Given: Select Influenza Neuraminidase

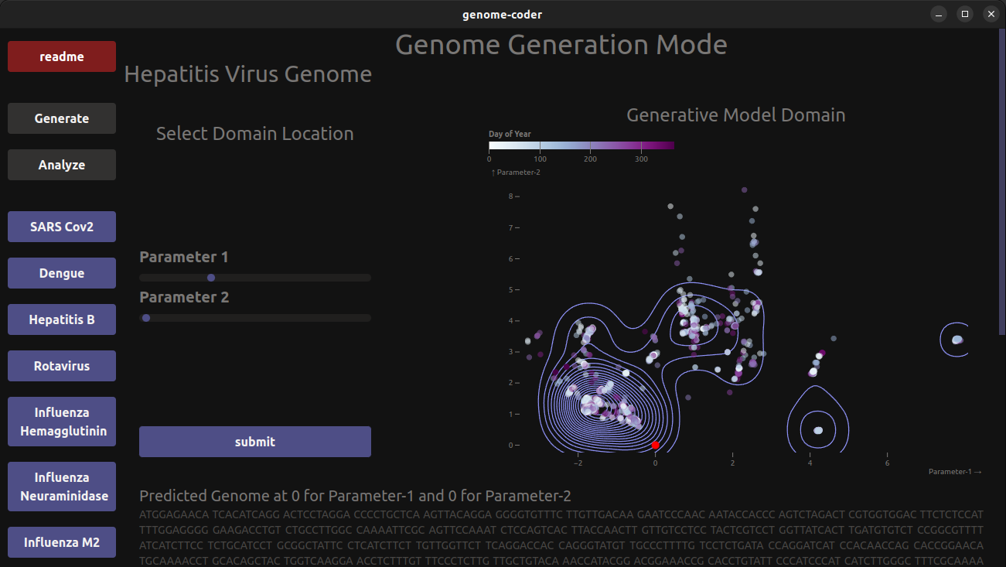Looking at the screenshot, I should 62,487.
